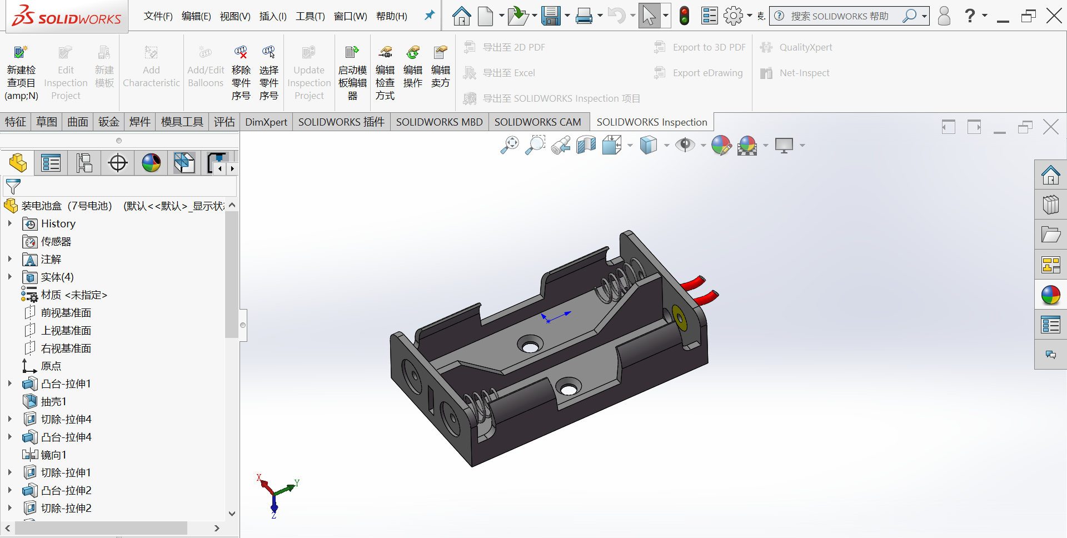Open Appearances task pane tab
Screen dimensions: 1067x538
click(1050, 295)
